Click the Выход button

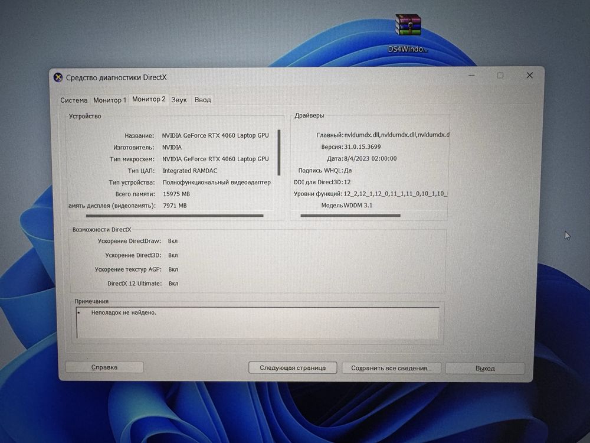[x=485, y=369]
